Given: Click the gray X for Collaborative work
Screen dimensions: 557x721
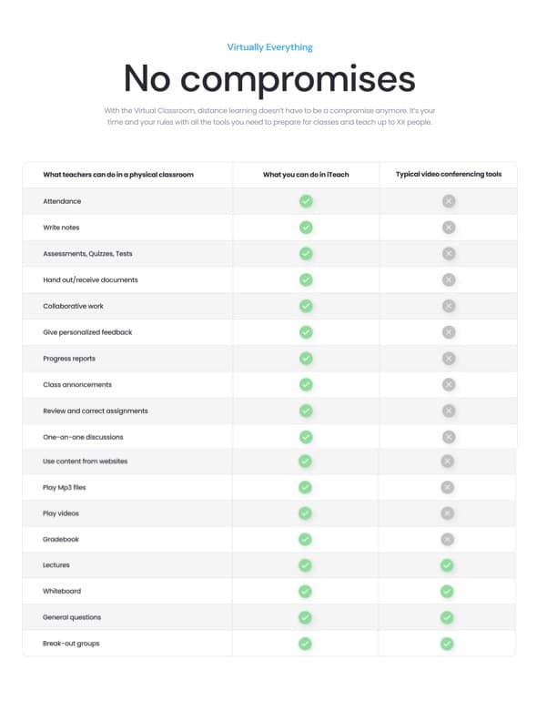Looking at the screenshot, I should point(448,306).
